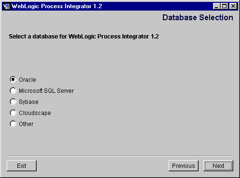Click the WebLogic installer title bar icon
Screen dimensions: 240x178
[x=6, y=6]
